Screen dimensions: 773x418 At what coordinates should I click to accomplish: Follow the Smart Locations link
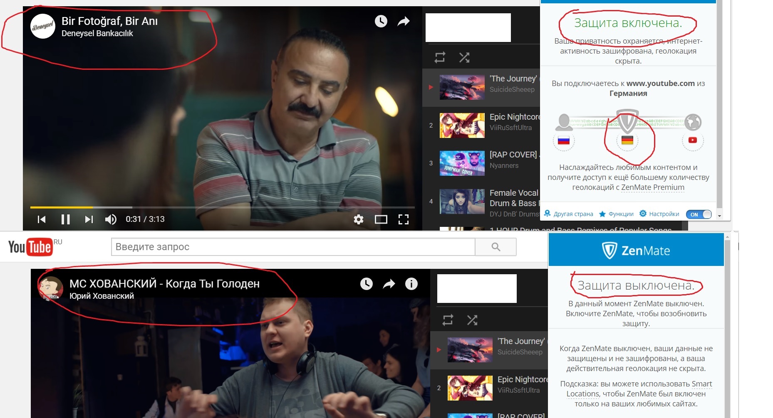tap(639, 389)
